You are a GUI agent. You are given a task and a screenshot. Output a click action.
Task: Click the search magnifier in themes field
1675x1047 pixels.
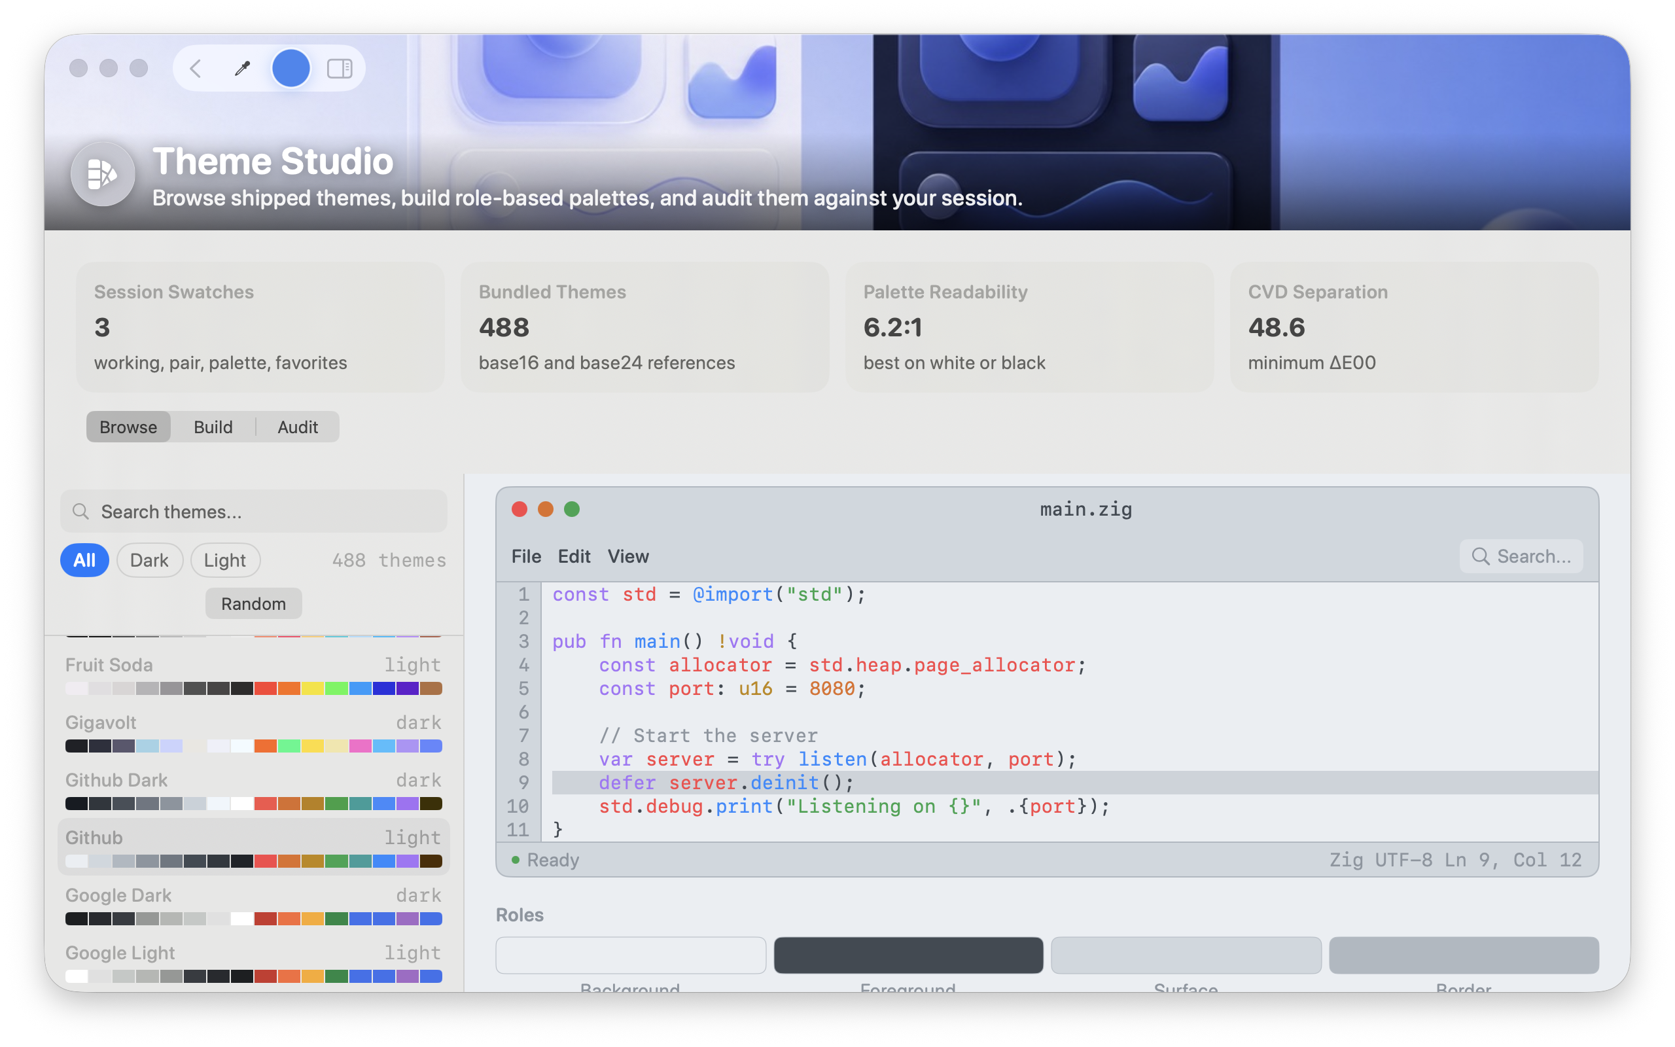(81, 511)
